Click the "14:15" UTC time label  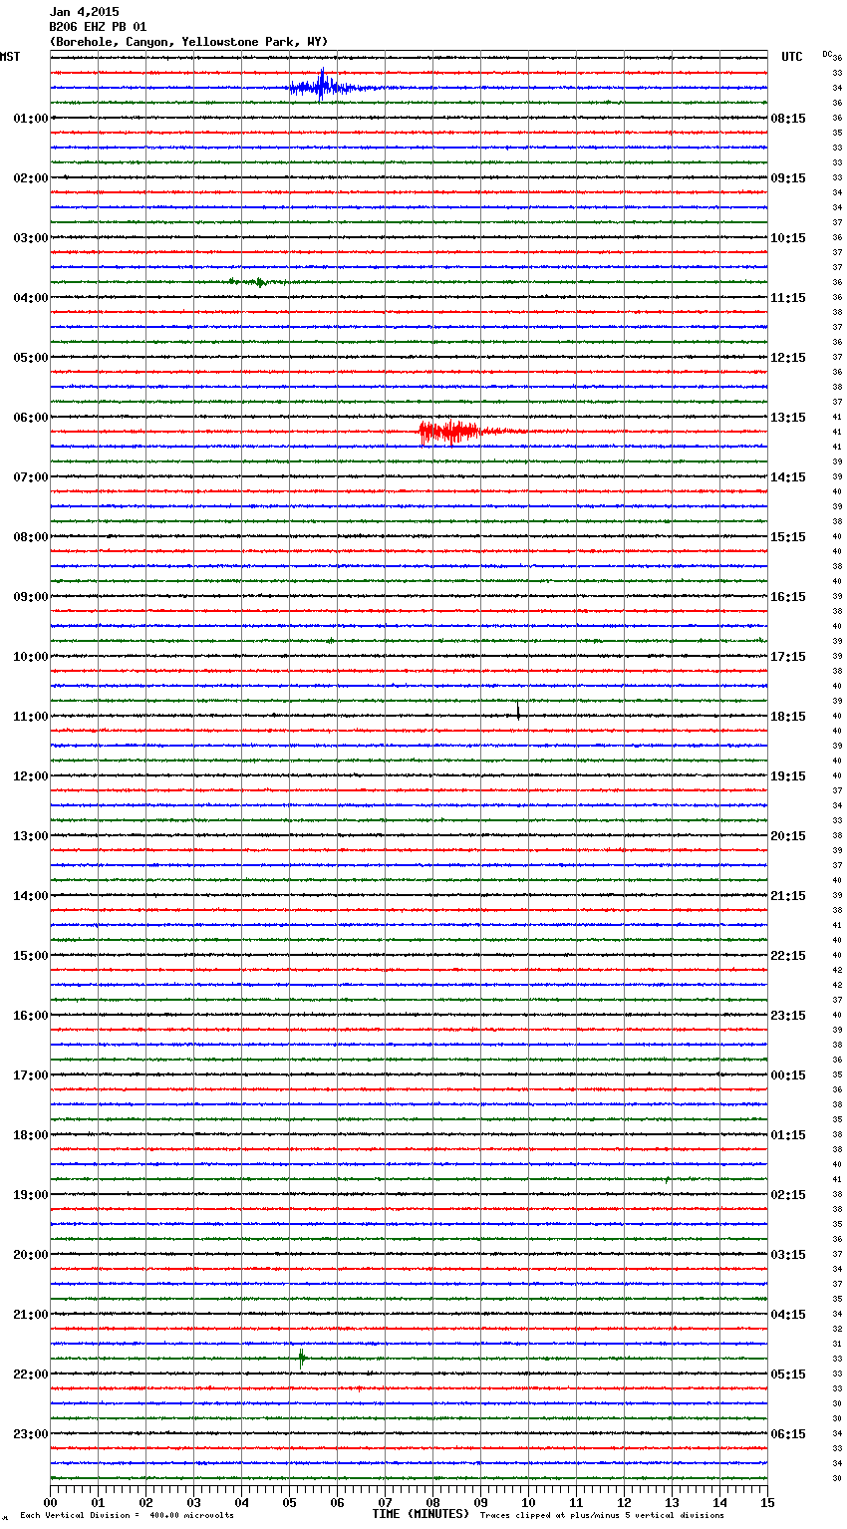click(x=788, y=477)
